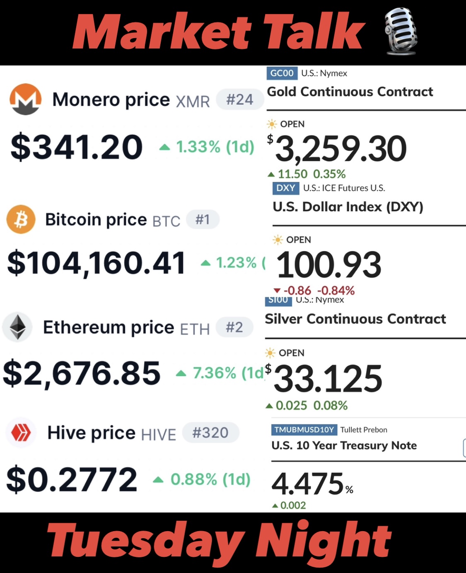The width and height of the screenshot is (466, 573).
Task: Click the Ethereum #2 rank badge
Action: coord(234,327)
